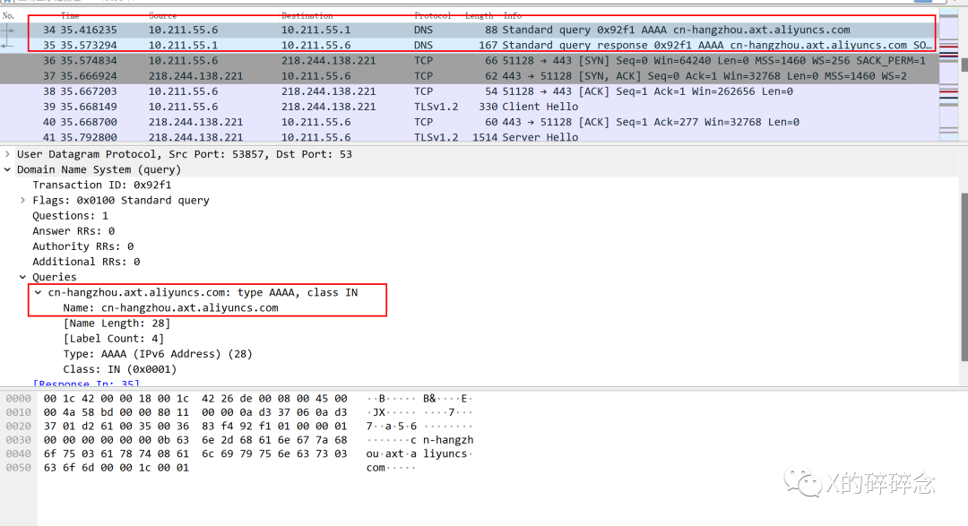
Task: Sort packets by the Destination column header
Action: (307, 15)
